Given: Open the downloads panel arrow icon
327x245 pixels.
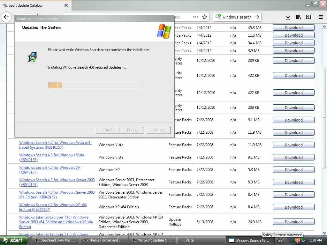Looking at the screenshot, I should click(x=288, y=17).
